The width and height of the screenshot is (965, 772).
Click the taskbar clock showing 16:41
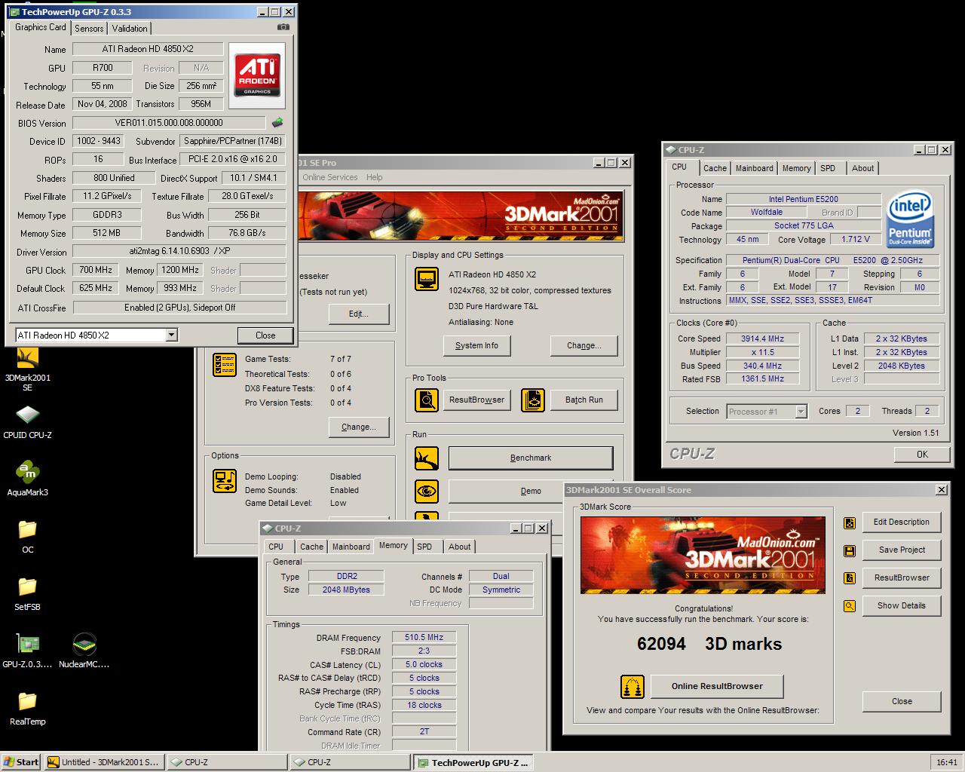point(946,762)
